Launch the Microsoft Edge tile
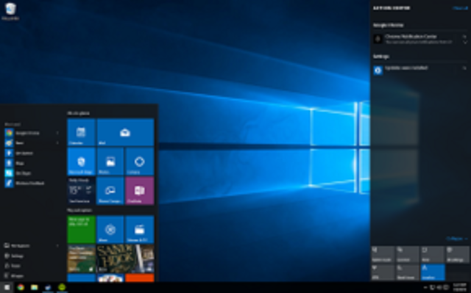This screenshot has height=293, width=471. coord(81,162)
